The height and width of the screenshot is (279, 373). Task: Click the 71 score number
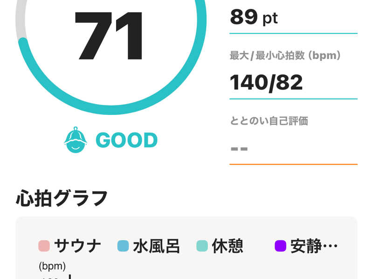[x=109, y=36]
